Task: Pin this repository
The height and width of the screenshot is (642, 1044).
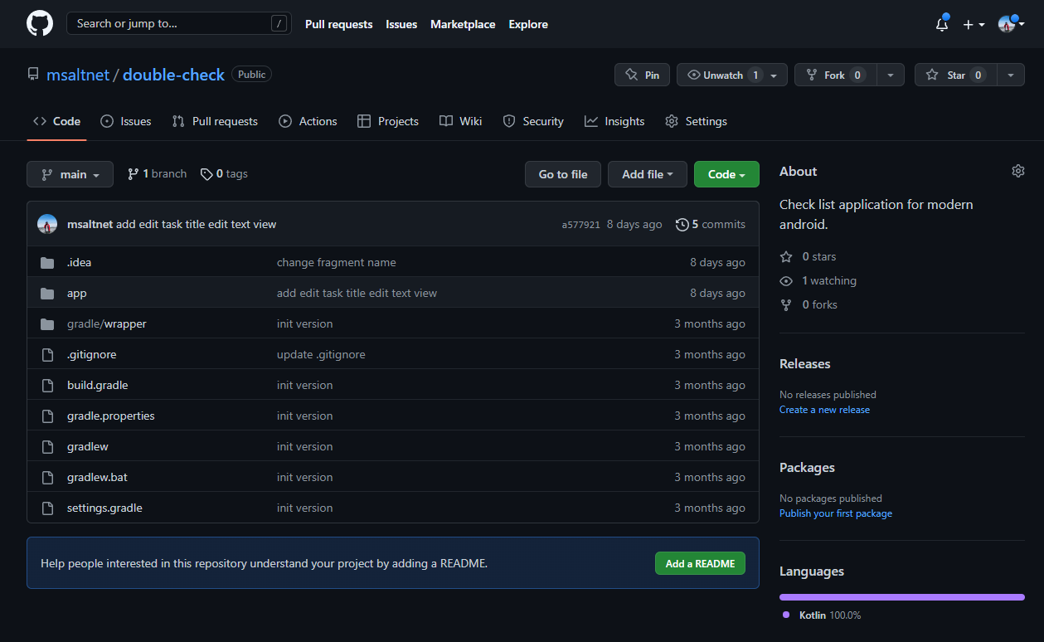Action: coord(642,75)
